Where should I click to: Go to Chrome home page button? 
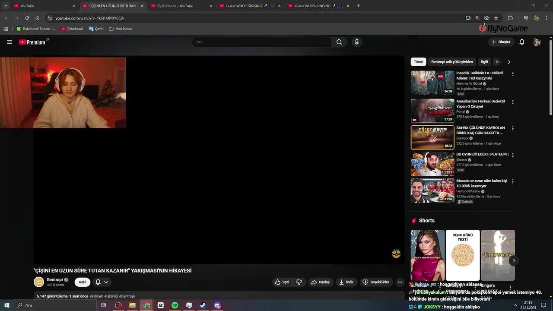(38, 18)
